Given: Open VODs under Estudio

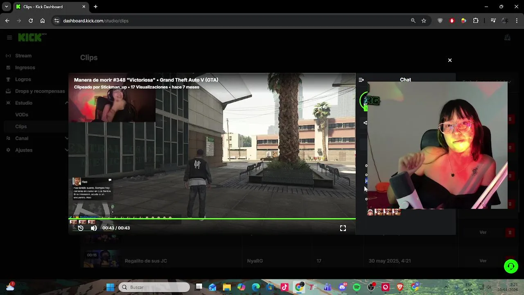Looking at the screenshot, I should coord(22,115).
